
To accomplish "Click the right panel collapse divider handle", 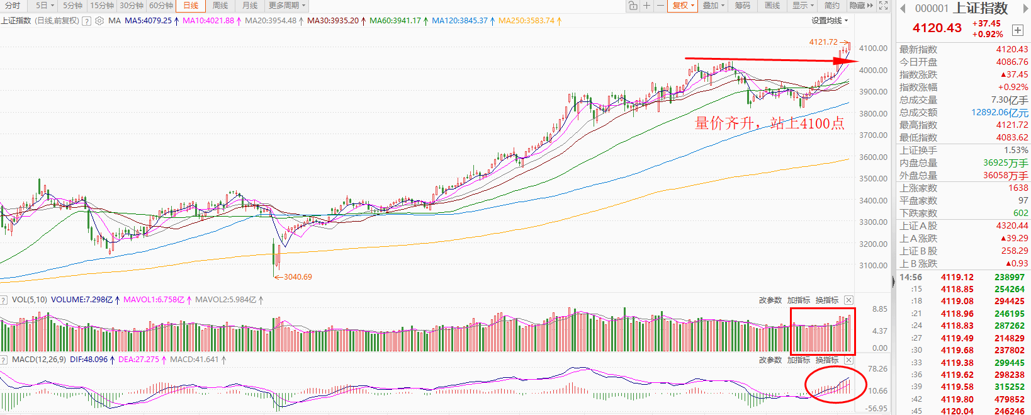I will click(x=893, y=282).
